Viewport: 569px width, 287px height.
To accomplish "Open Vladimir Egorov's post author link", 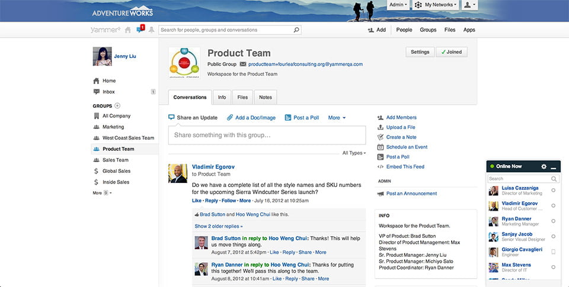I will pos(213,167).
